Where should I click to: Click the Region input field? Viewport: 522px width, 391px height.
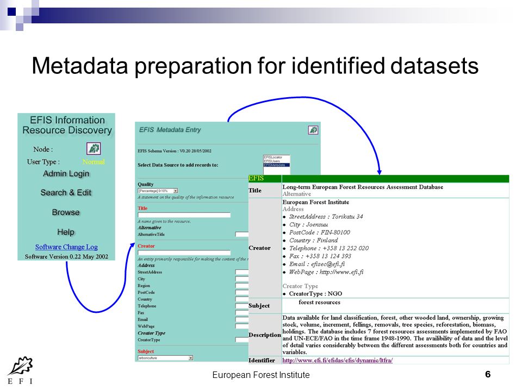coord(241,286)
